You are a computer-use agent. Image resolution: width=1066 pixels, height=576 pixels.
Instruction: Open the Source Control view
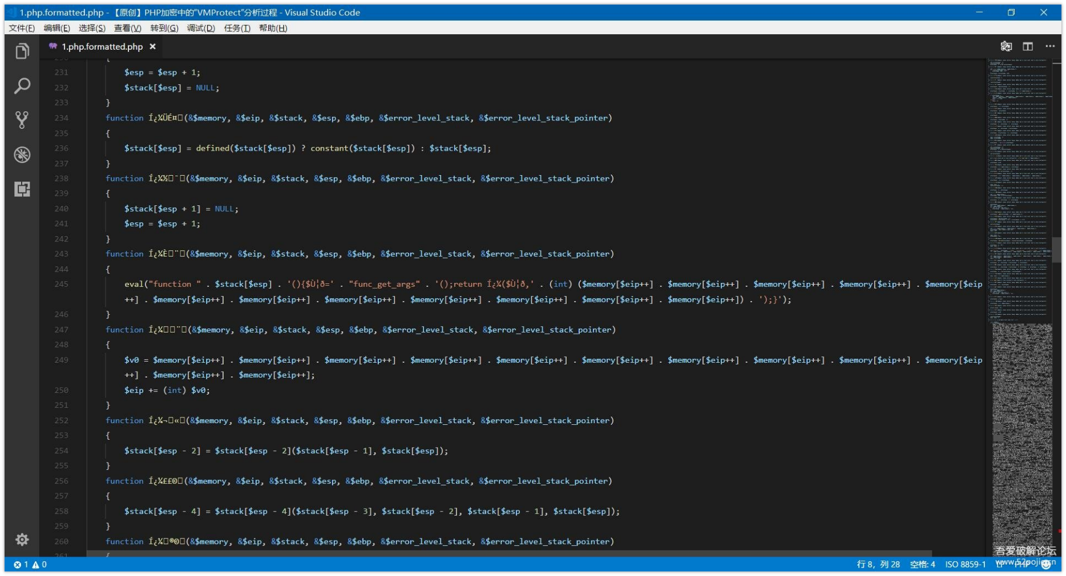[x=22, y=120]
